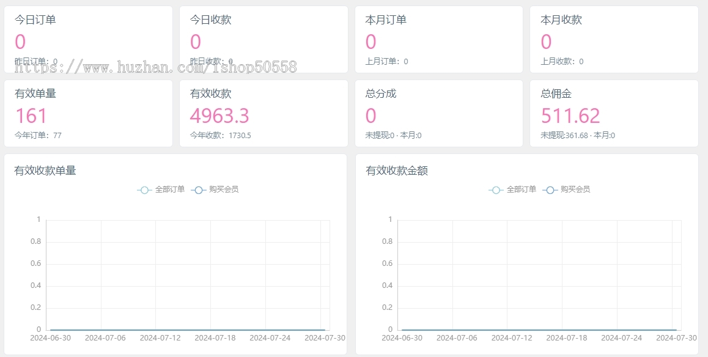The image size is (708, 357).
Task: Click 2024-07-30 on 有效收款单量 chart axis
Action: tap(325, 337)
